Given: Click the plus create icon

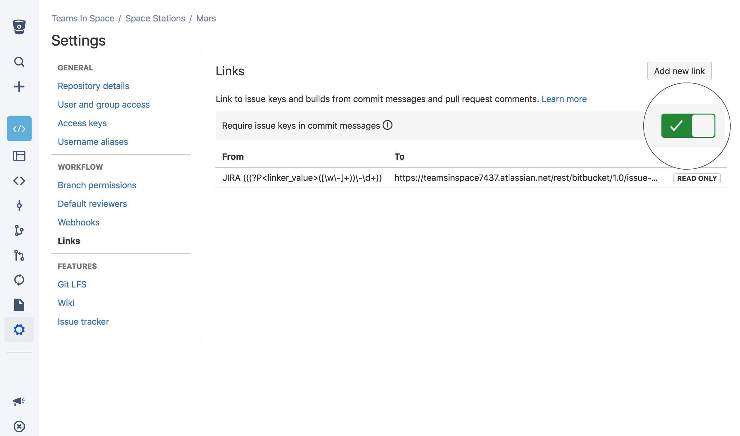Looking at the screenshot, I should click(19, 87).
